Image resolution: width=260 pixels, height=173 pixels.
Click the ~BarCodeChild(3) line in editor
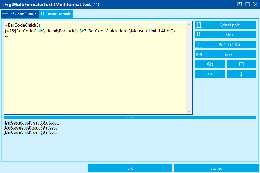[x=23, y=25]
